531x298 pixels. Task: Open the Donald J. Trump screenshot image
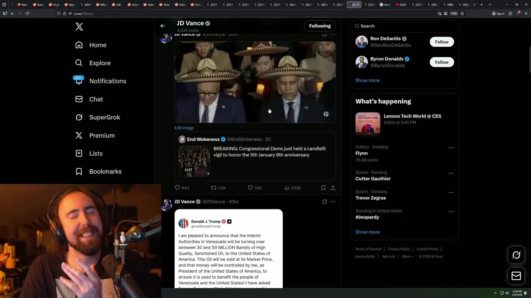coord(229,249)
